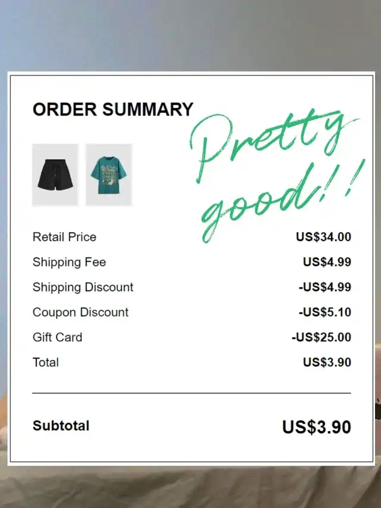Click the divider line above Subtotal
Image resolution: width=381 pixels, height=508 pixels.
pyautogui.click(x=192, y=393)
